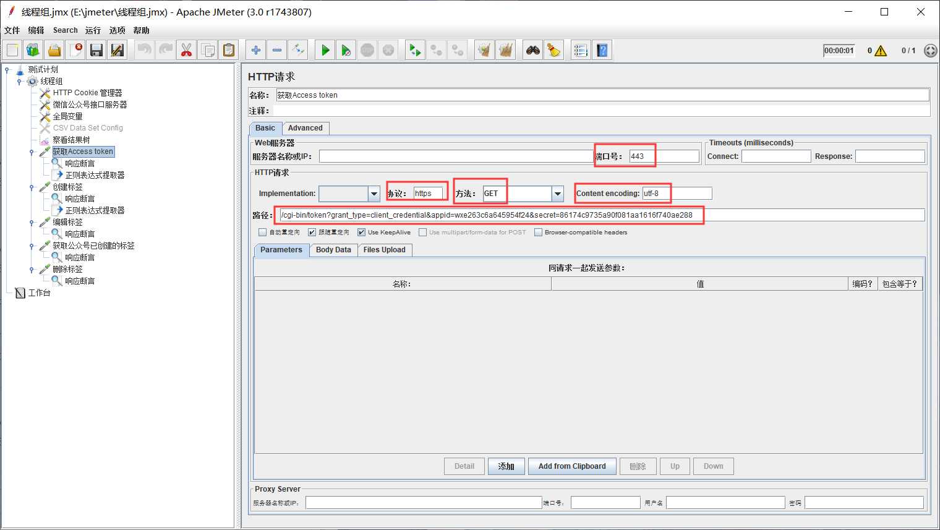
Task: Open the Implementation dropdown
Action: (x=374, y=194)
